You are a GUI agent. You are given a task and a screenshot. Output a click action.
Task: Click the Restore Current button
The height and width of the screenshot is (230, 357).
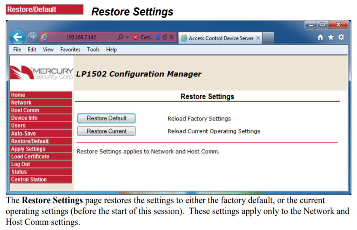(x=106, y=131)
